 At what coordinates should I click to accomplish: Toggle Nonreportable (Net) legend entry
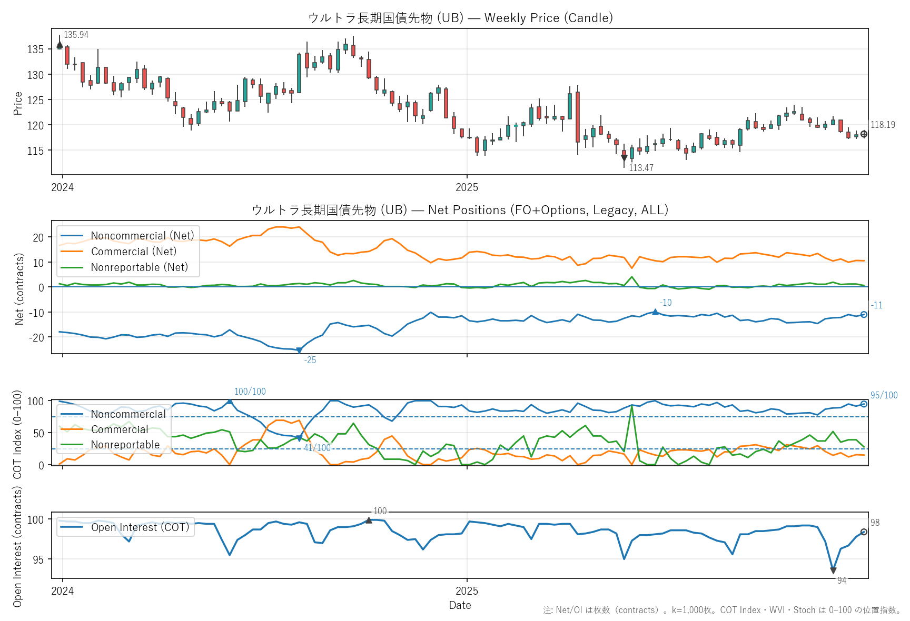click(139, 267)
